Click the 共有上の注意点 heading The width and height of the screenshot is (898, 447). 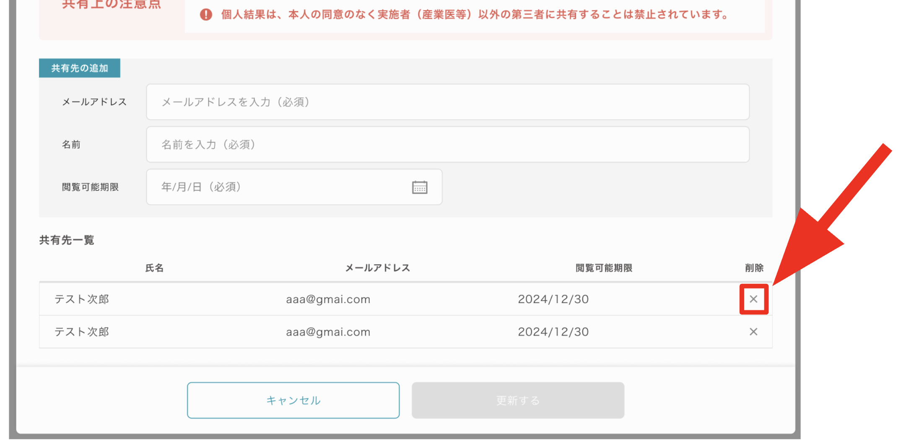[111, 4]
